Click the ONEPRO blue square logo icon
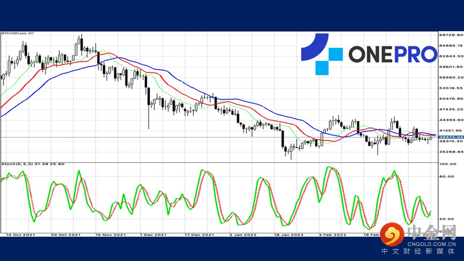 click(x=322, y=54)
